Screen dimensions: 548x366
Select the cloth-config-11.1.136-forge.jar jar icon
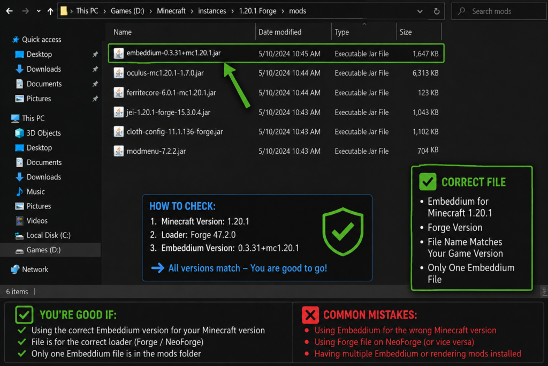point(119,132)
